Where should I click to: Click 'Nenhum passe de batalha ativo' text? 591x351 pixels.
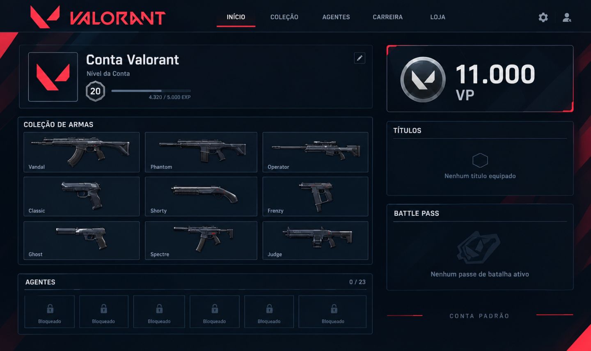480,274
